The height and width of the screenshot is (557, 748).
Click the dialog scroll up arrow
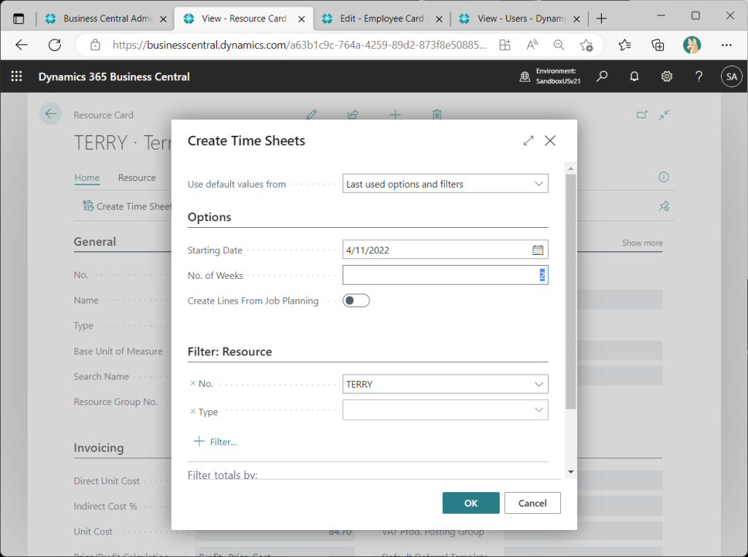click(570, 169)
